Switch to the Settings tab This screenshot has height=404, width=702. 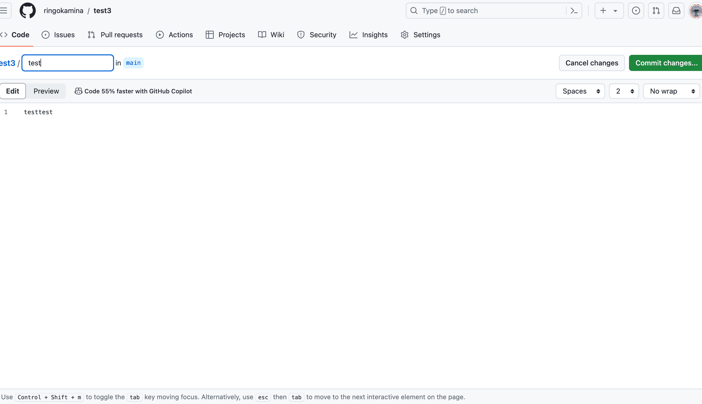click(x=420, y=35)
